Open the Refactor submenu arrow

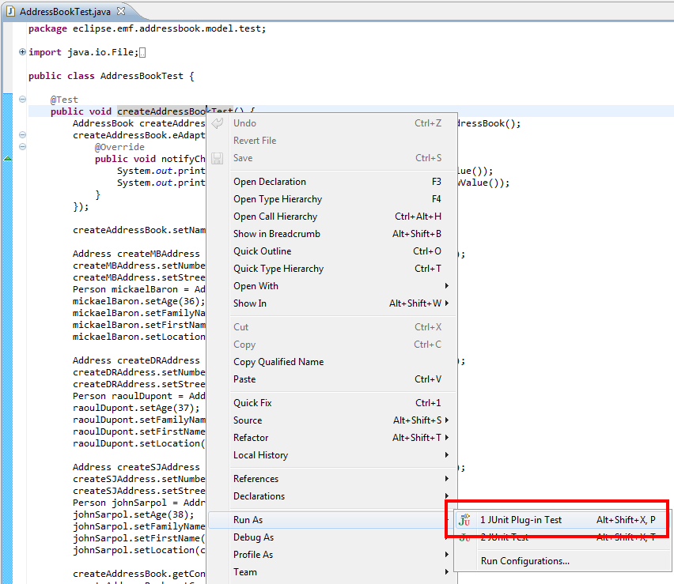[x=447, y=438]
